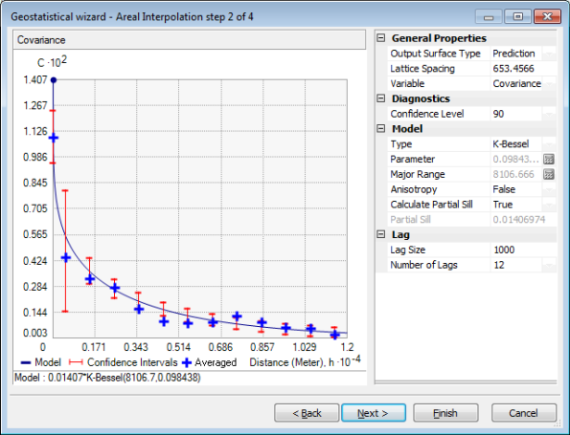Open Calculate Partial Sill dropdown
The image size is (570, 435).
pyautogui.click(x=549, y=205)
